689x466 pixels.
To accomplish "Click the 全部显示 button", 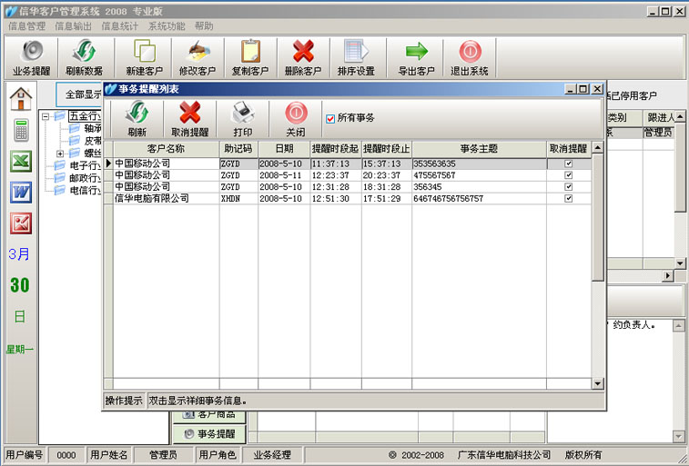I will point(79,94).
